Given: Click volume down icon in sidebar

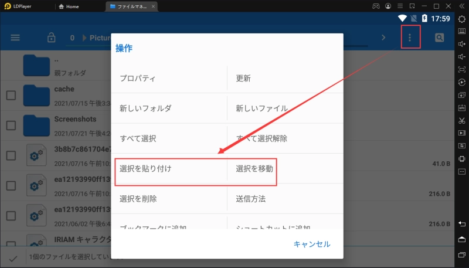Looking at the screenshot, I should click(x=462, y=57).
